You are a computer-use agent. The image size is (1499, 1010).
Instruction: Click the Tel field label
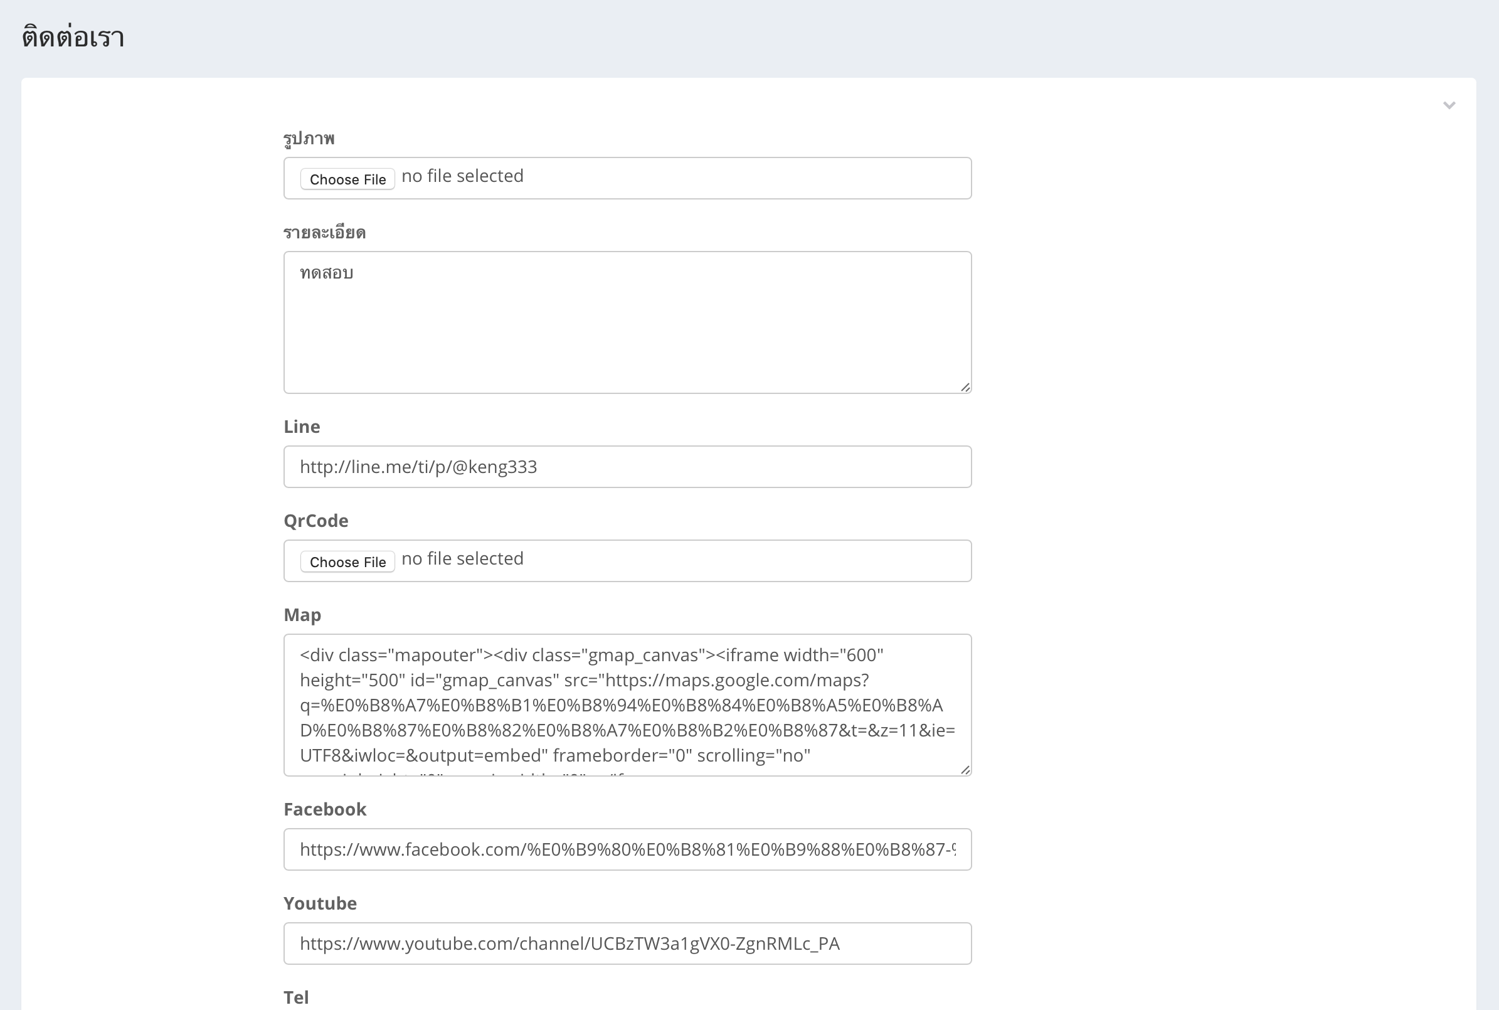296,997
